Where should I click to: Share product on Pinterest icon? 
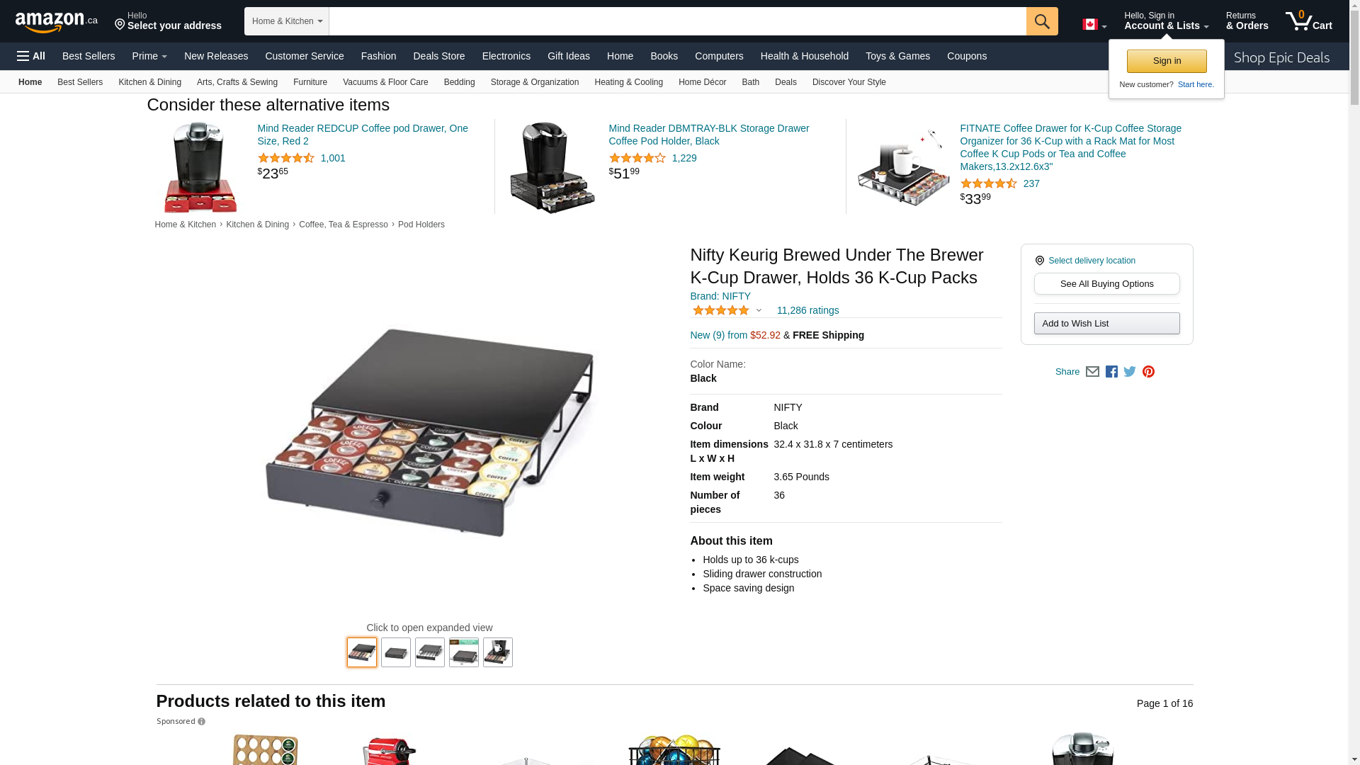(1148, 372)
